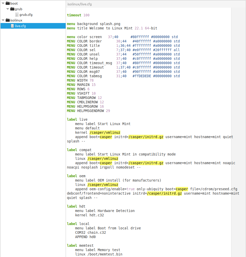The image size is (246, 257).
Task: Collapse the boot folder tree arrow
Action: [x=3, y=3]
